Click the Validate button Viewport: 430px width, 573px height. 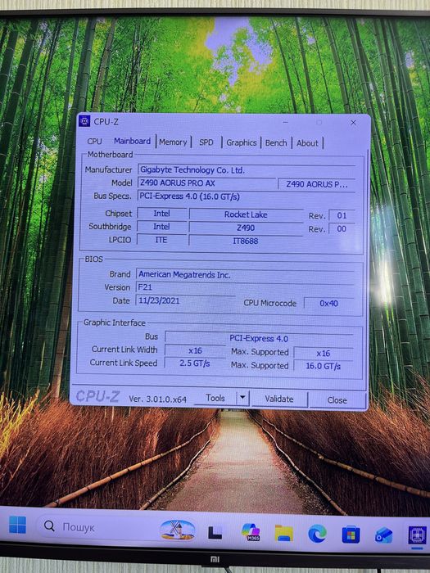tap(279, 399)
